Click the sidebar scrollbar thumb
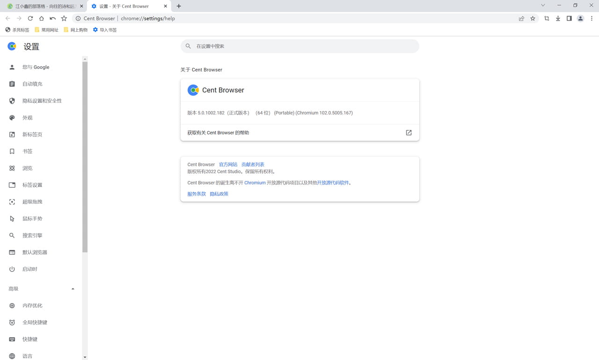Viewport: 599px width, 360px height. tap(85, 157)
